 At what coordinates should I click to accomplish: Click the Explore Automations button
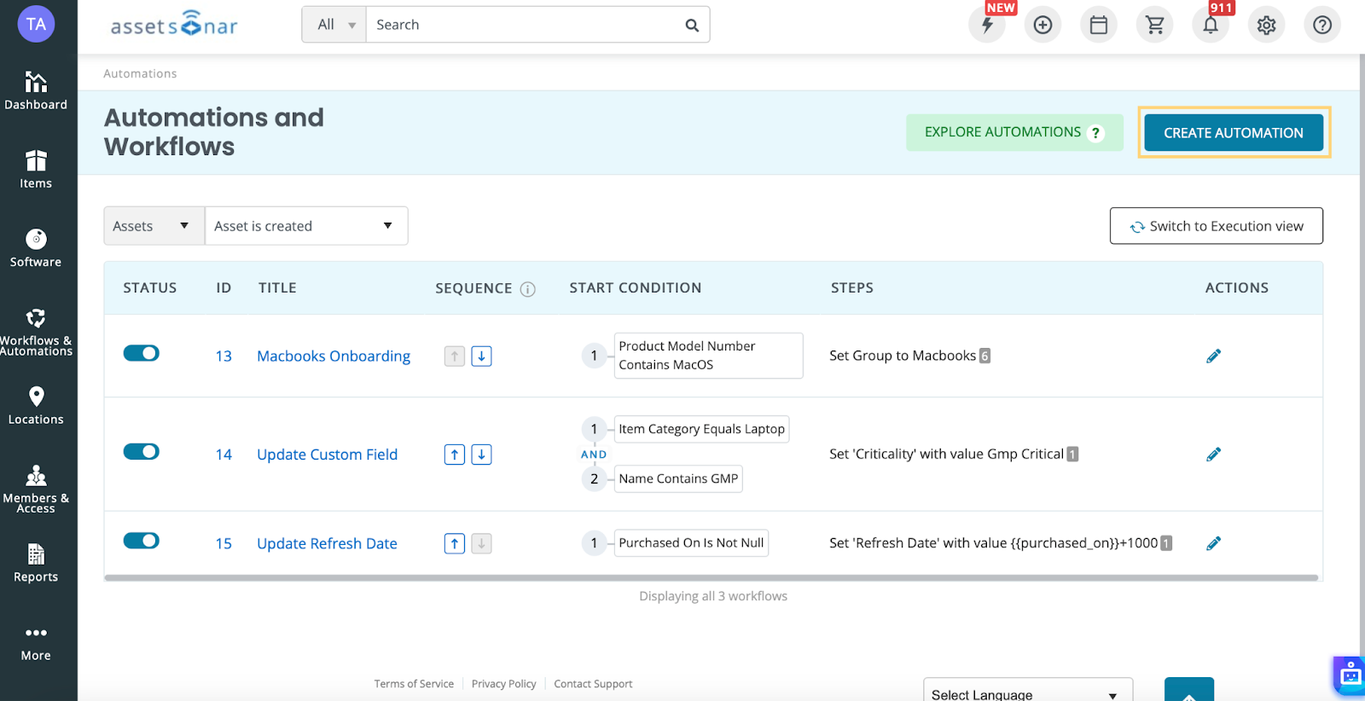click(x=1014, y=132)
